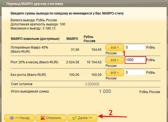Click 'всё >' for Лотерейные Мавро 40%

[x=115, y=47]
